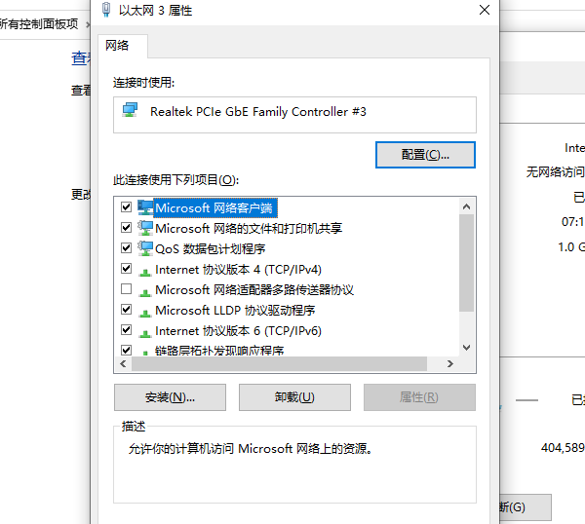Viewport: 585px width, 524px height.
Task: Select Internet 协议版本 4 (TCP/IPv4) item
Action: [238, 269]
